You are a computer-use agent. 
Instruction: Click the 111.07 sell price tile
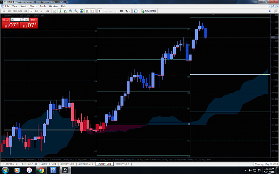click(x=11, y=25)
